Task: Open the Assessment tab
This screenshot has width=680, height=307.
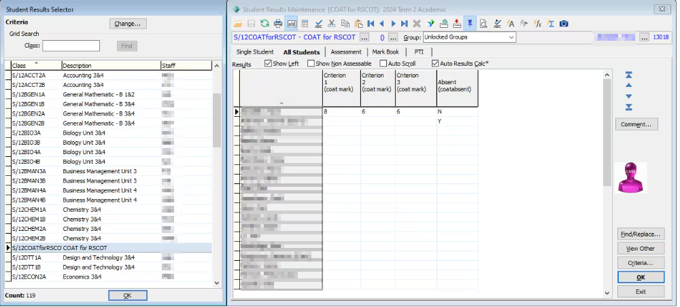Action: point(346,52)
